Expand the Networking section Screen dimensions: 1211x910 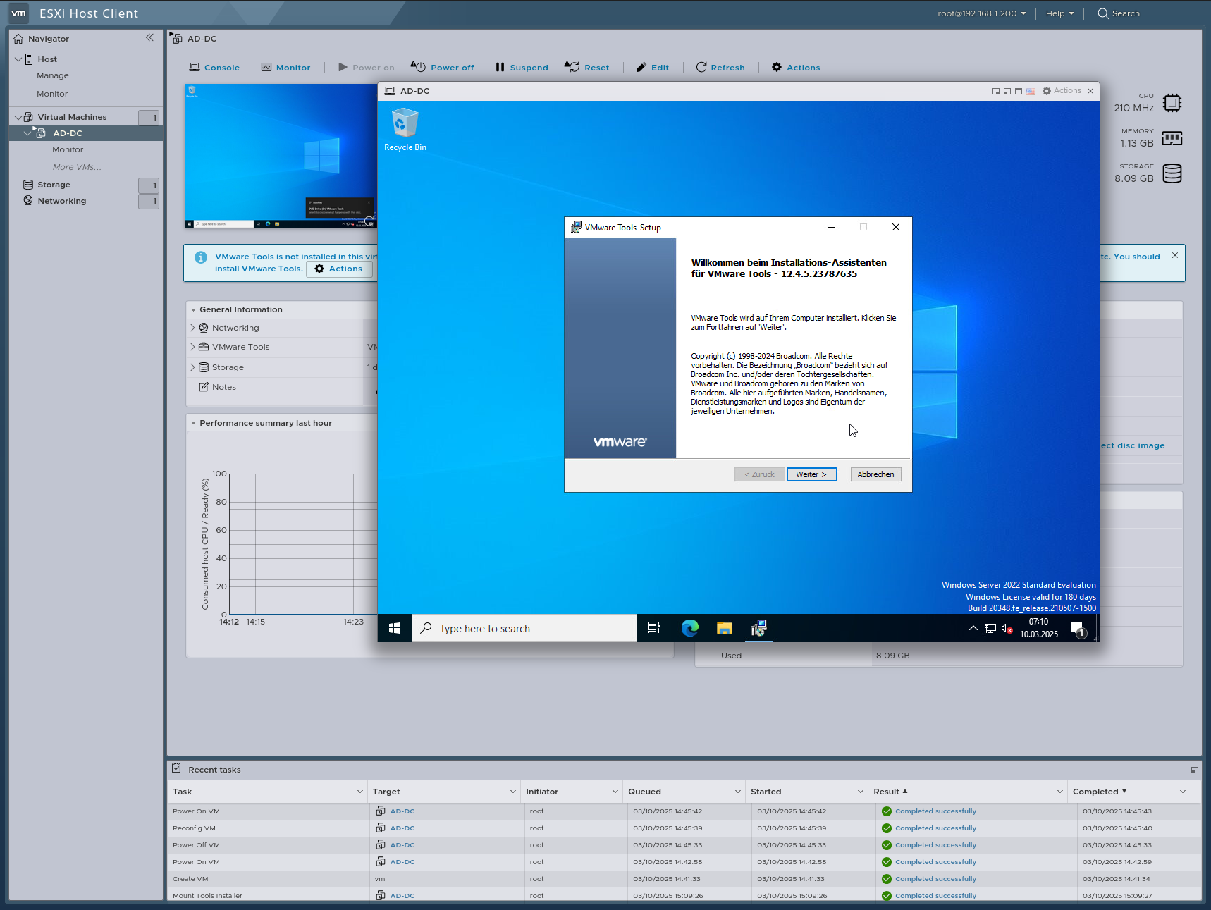tap(192, 327)
